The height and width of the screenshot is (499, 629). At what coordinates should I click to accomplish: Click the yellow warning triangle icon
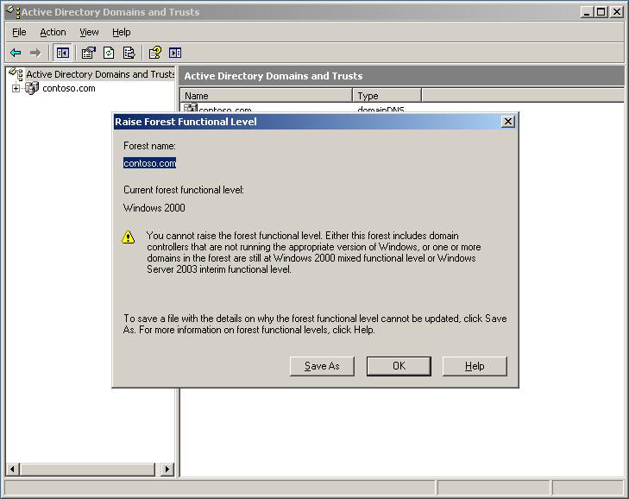tap(129, 237)
